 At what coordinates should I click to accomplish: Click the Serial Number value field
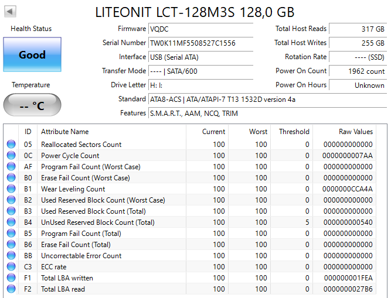(200, 43)
